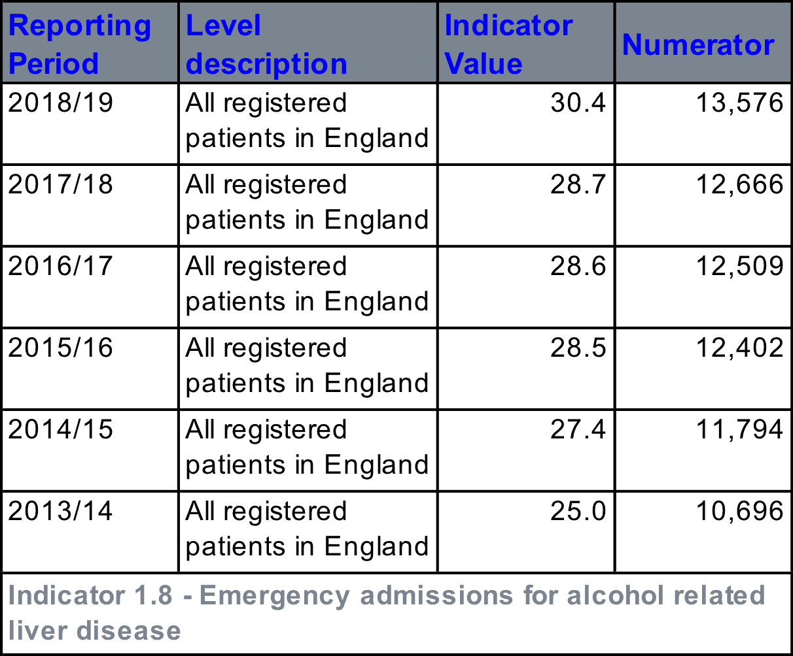Click the 2014/15 reporting period cell
The image size is (793, 656).
(60, 430)
